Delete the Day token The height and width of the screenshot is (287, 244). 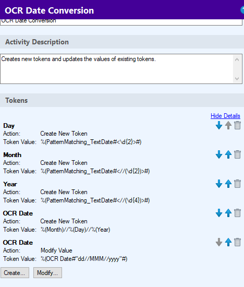coord(237,125)
